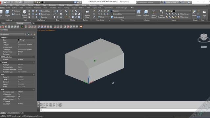Image resolution: width=210 pixels, height=118 pixels.
Task: Switch to the Annotate ribbon tab
Action: point(52,8)
